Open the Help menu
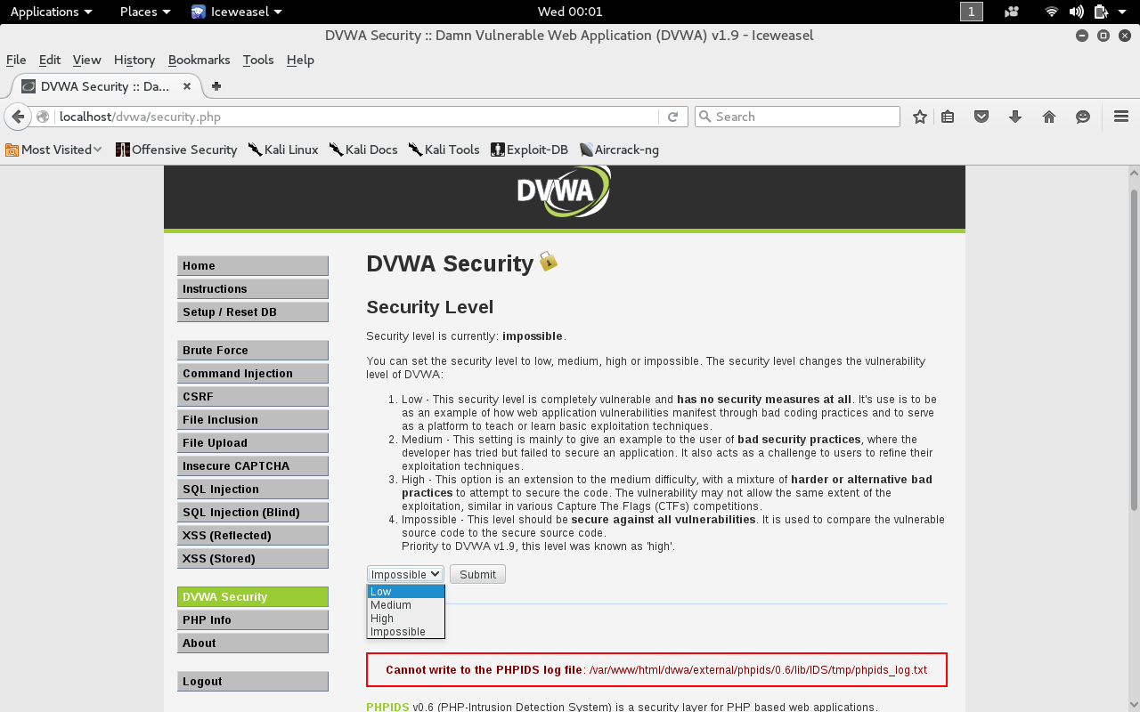The width and height of the screenshot is (1140, 712). pos(300,60)
